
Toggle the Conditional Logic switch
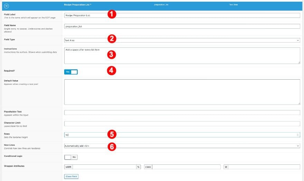coord(71,157)
